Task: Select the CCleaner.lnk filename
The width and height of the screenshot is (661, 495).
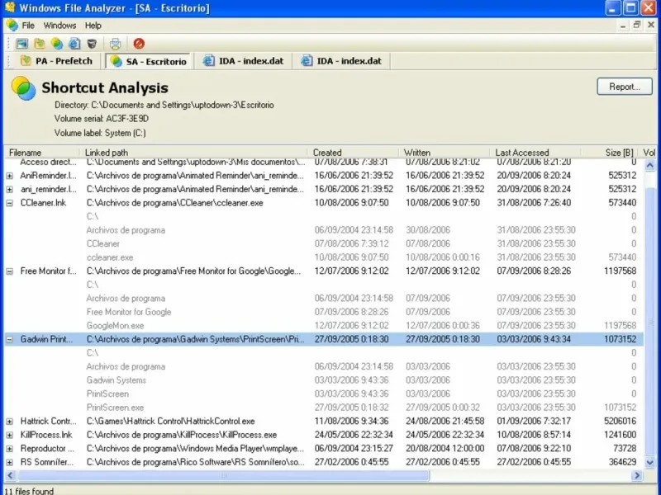Action: click(44, 203)
